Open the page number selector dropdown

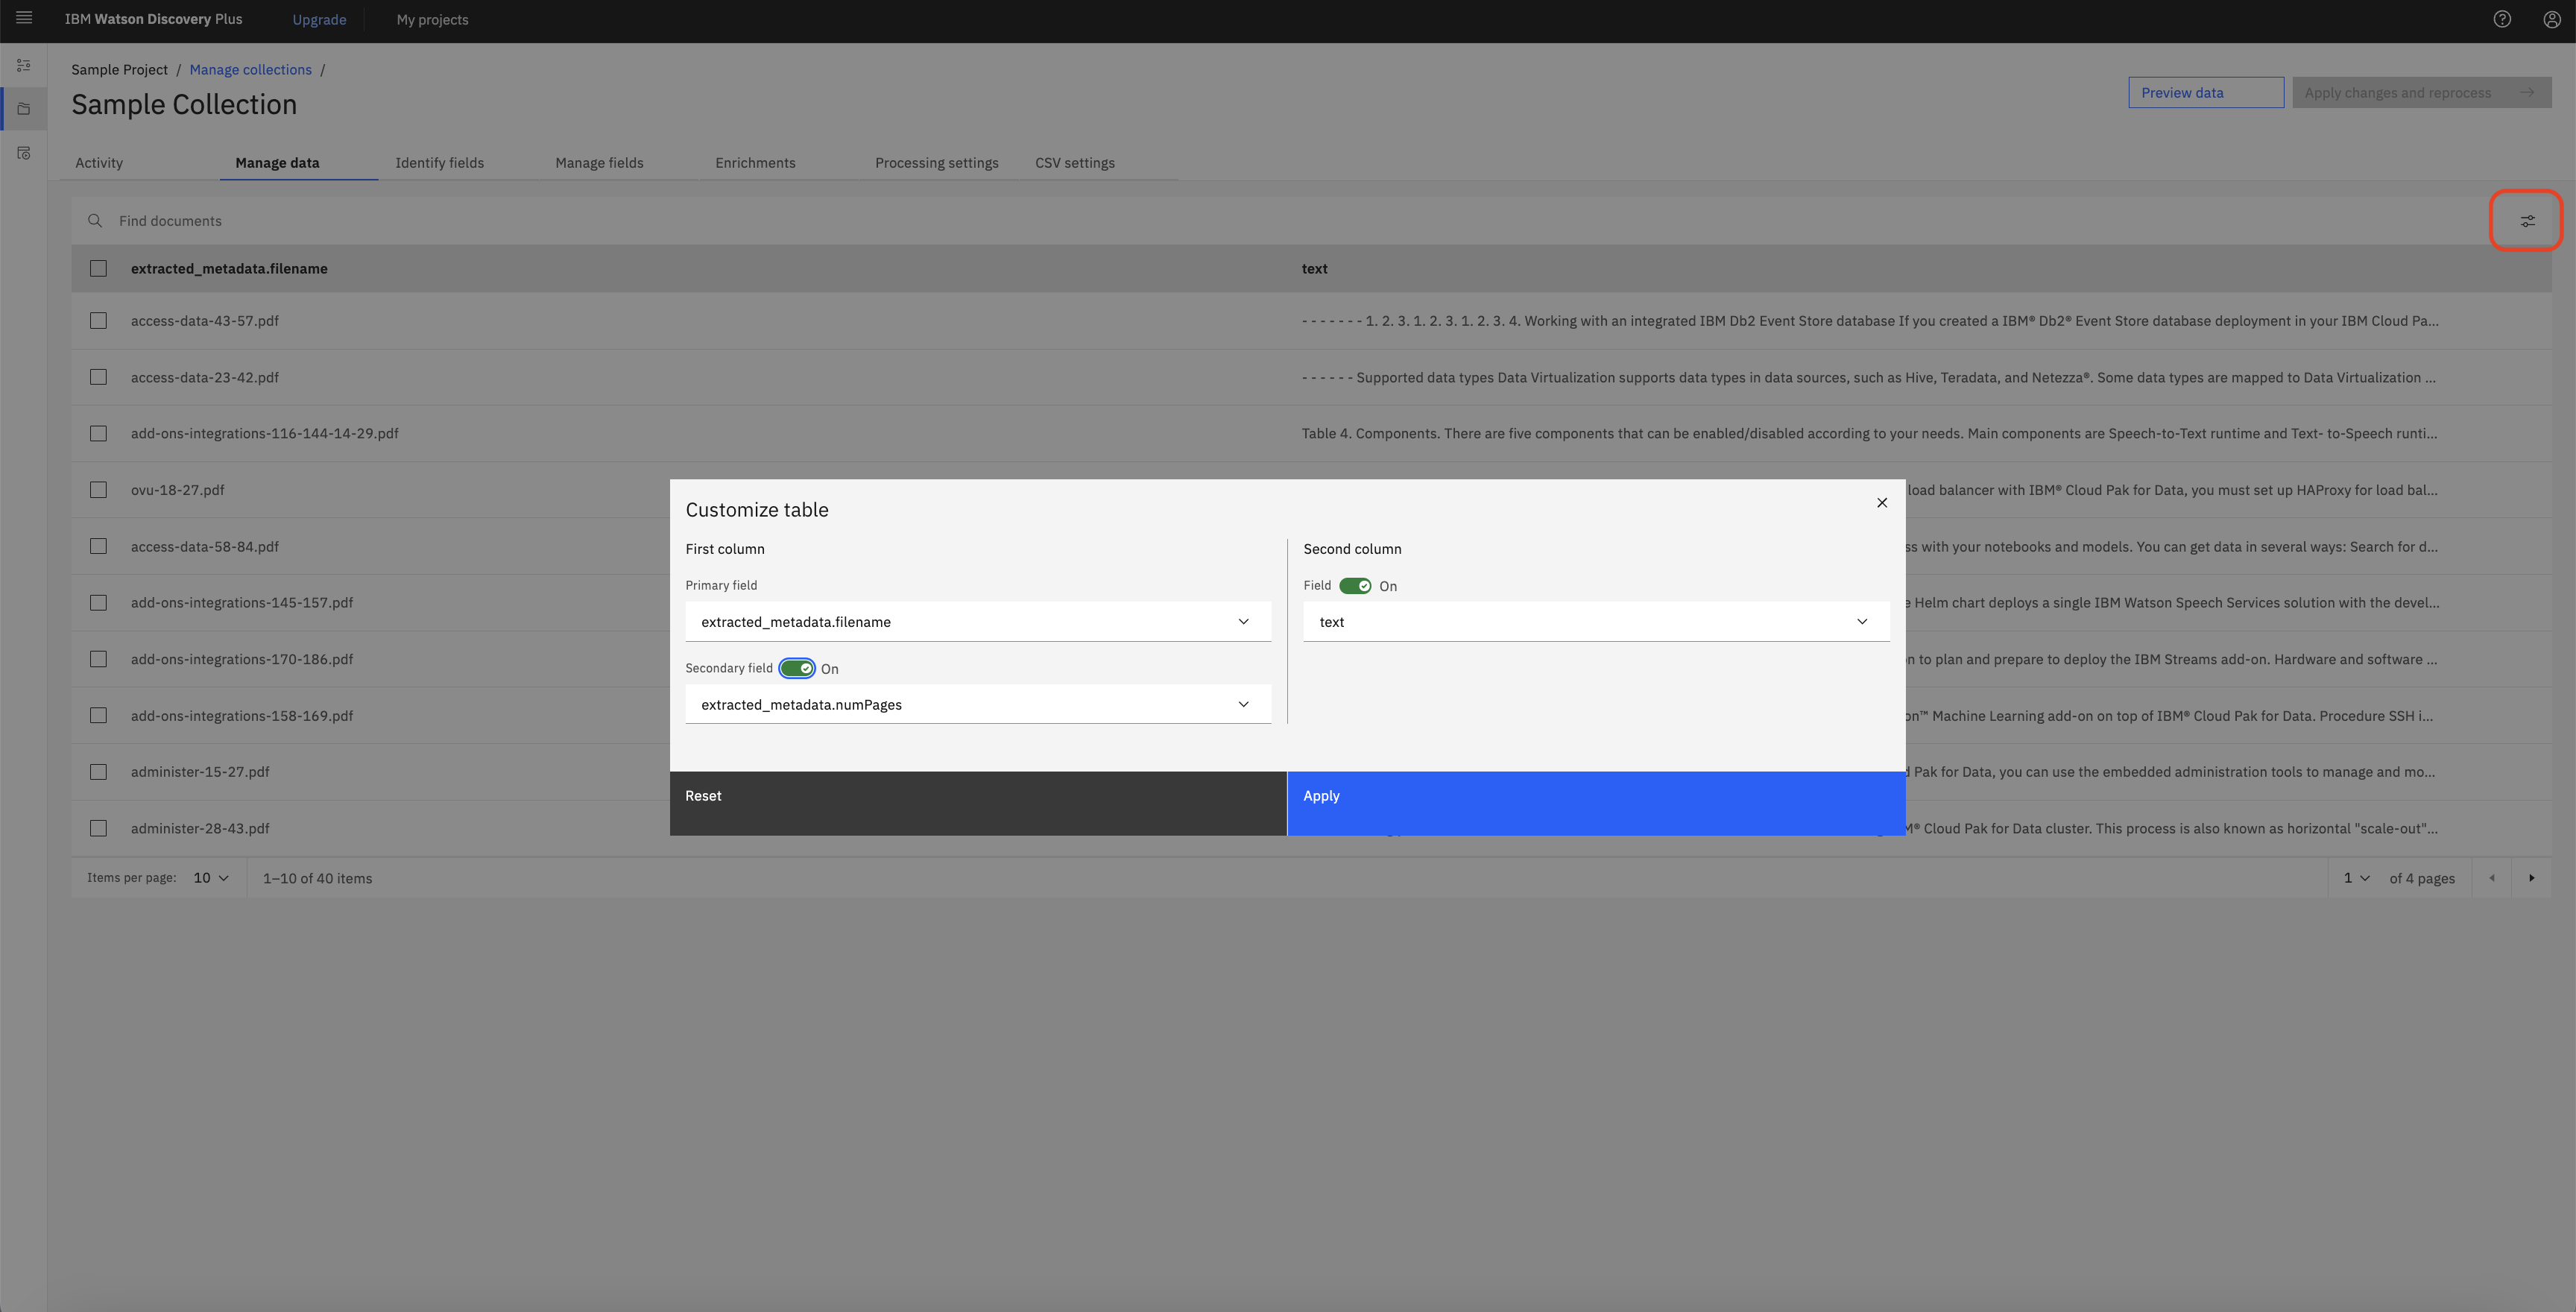click(x=2356, y=878)
